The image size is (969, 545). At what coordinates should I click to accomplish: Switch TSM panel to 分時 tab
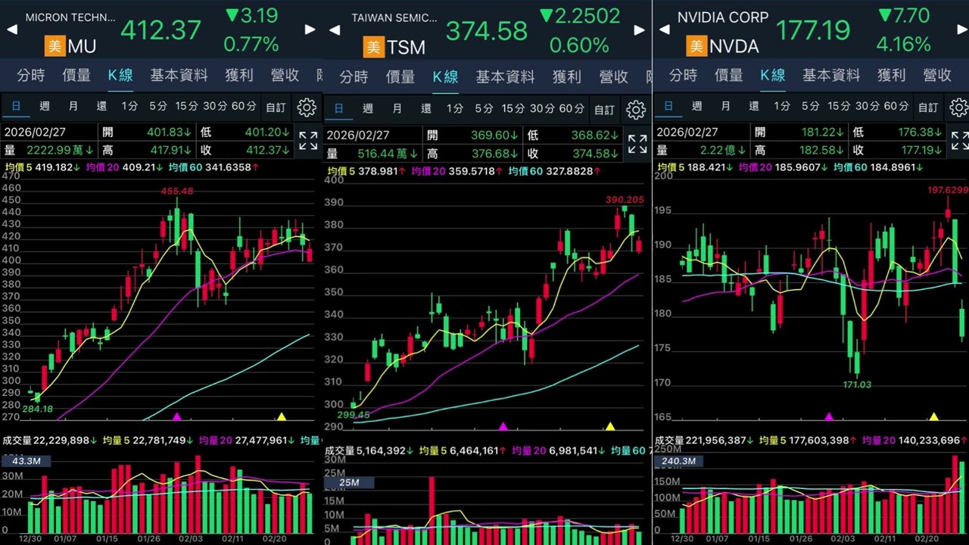[x=354, y=76]
